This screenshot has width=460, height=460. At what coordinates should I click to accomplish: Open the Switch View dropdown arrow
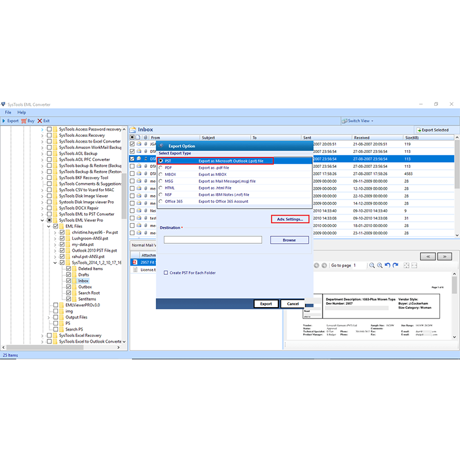point(372,121)
